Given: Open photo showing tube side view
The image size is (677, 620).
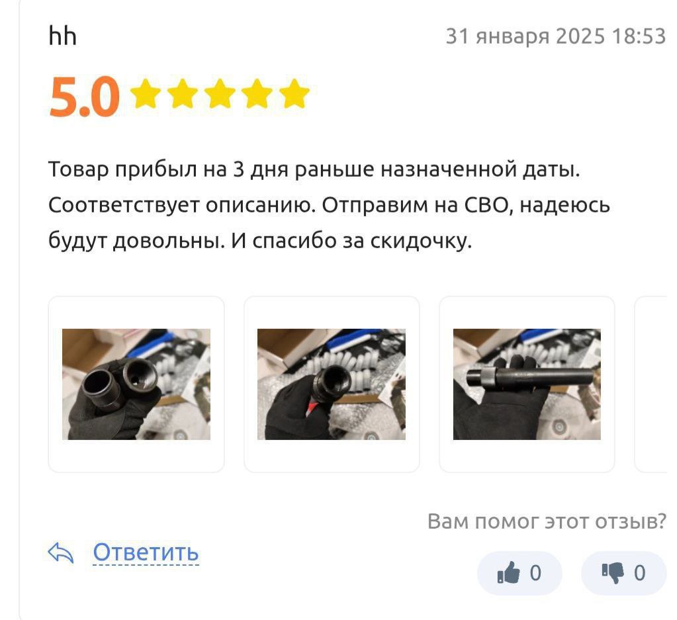Looking at the screenshot, I should click(x=527, y=384).
